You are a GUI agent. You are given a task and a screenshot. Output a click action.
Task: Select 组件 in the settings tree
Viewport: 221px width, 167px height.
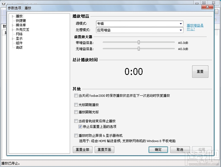(19, 43)
